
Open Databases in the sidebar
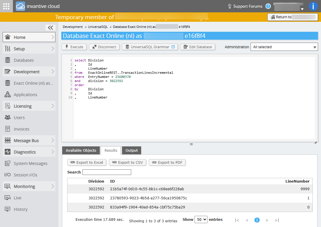point(23,60)
